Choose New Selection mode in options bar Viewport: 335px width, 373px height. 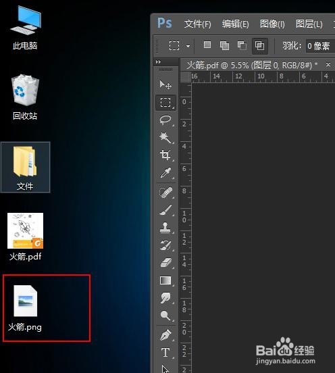coord(207,45)
